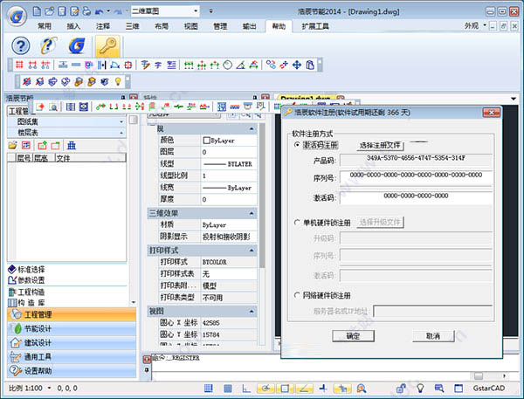Open the GstarCAD application menu logo button
Viewport: 524px width, 399px height.
point(17,16)
